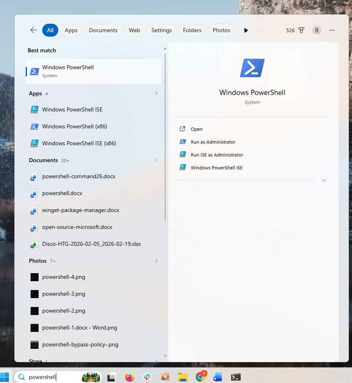The image size is (352, 383).
Task: Expand more actions with the down chevron
Action: click(324, 180)
